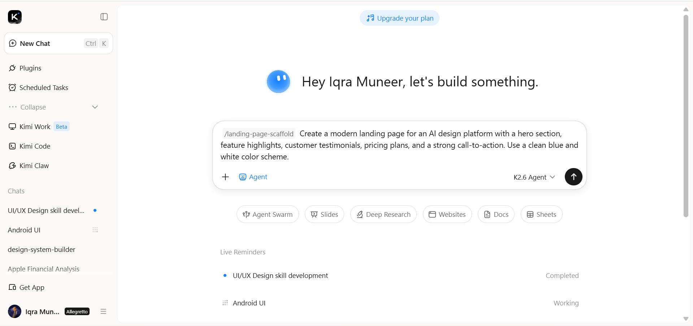Click the Chats section heading
The image size is (693, 326).
pyautogui.click(x=16, y=191)
